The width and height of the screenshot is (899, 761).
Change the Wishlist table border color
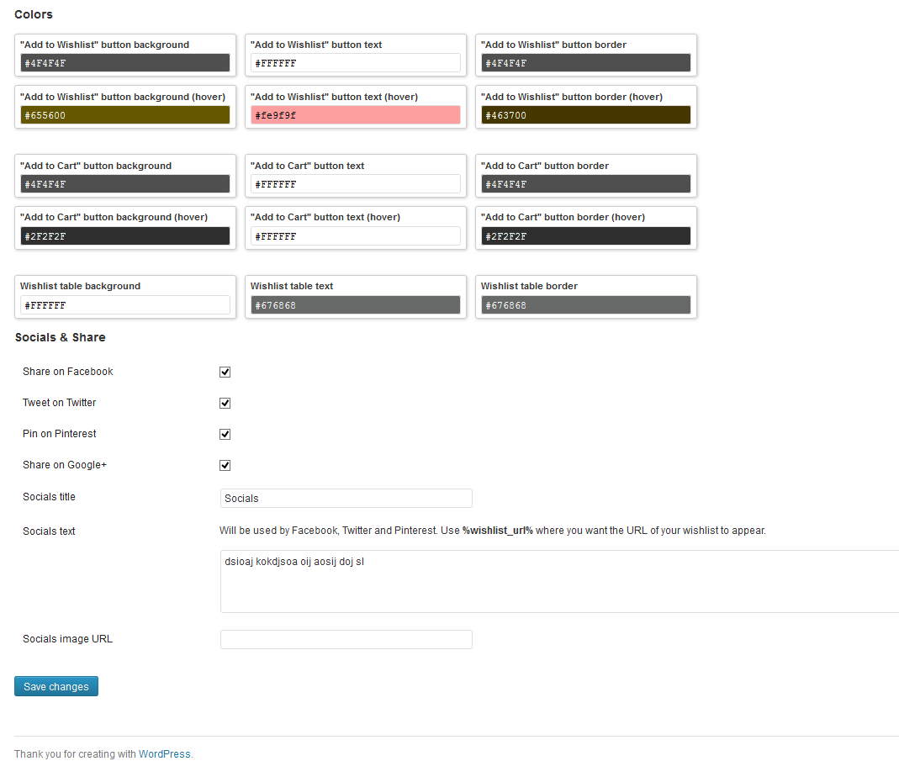click(x=585, y=305)
